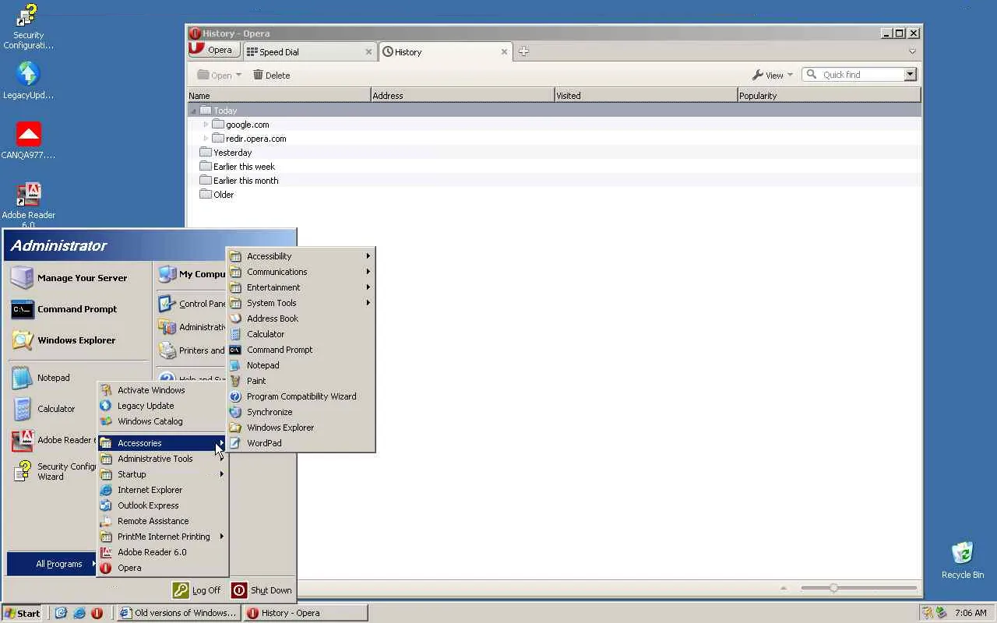997x623 pixels.
Task: Click the Opera icon in Quick Launch
Action: coord(97,613)
